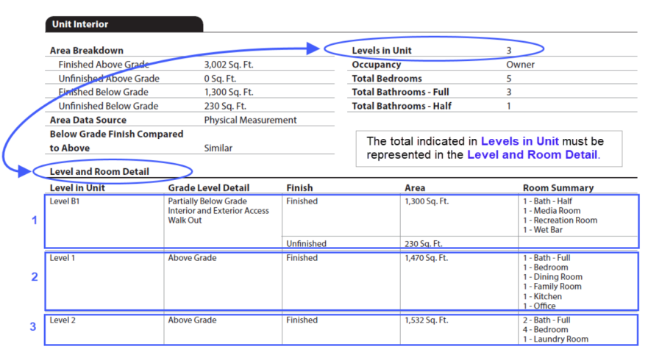Click the 1 - Bath - Full entry
Image resolution: width=648 pixels, height=352 pixels.
coord(546,257)
